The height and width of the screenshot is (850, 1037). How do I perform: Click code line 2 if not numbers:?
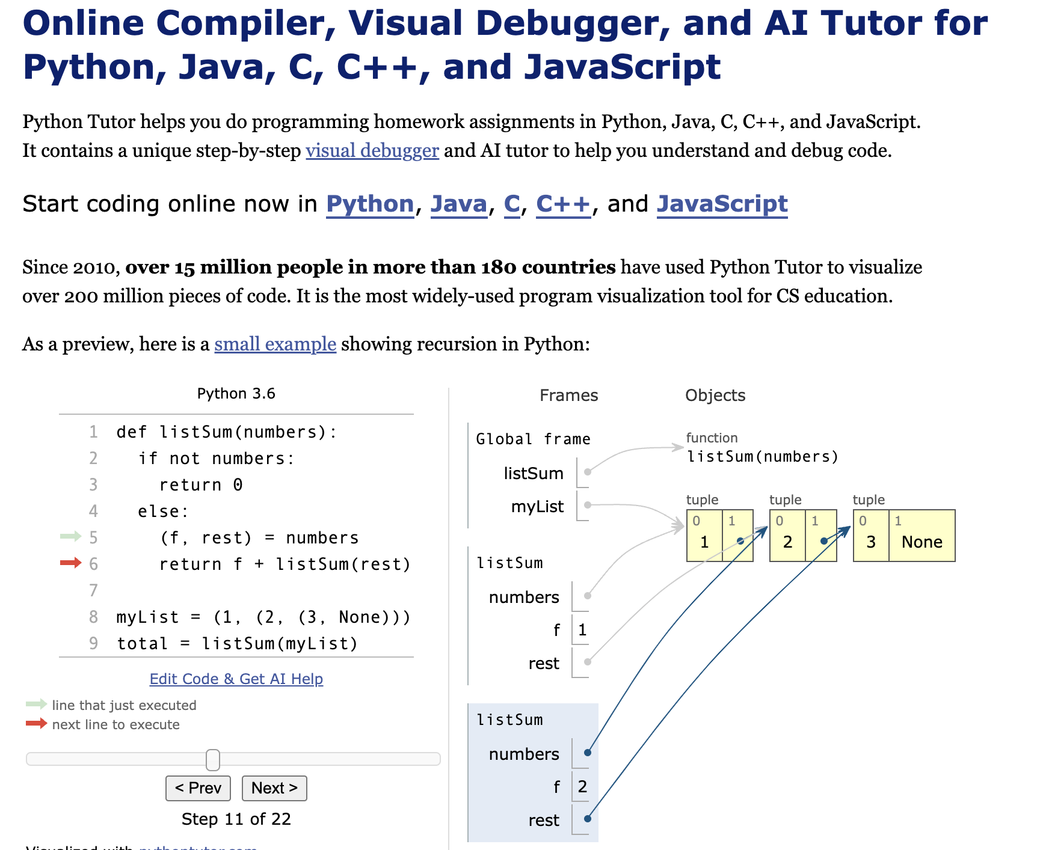point(217,459)
